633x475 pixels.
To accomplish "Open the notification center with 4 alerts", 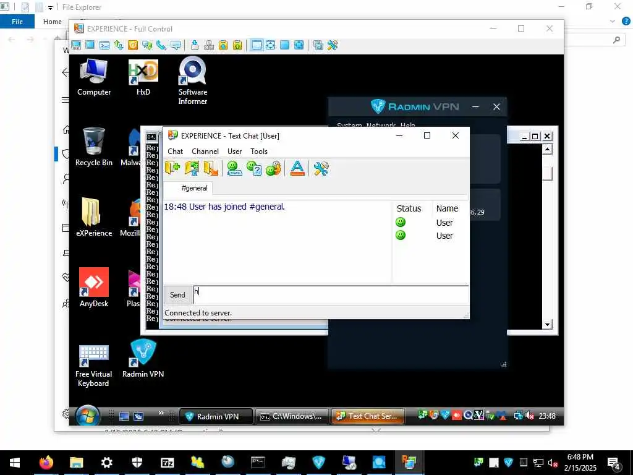I will tap(614, 464).
